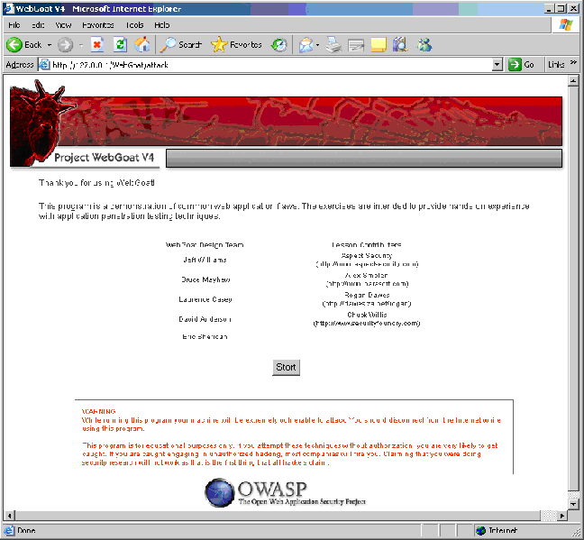The width and height of the screenshot is (584, 540).
Task: Click the Mail envelope icon
Action: tap(306, 45)
